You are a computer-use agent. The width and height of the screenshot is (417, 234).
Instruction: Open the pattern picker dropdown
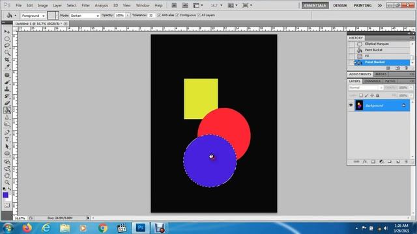coord(57,16)
